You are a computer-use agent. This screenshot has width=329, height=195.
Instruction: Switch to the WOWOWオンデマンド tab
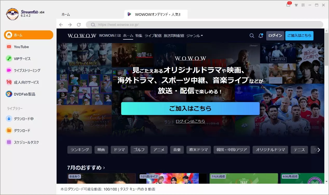coord(156,14)
